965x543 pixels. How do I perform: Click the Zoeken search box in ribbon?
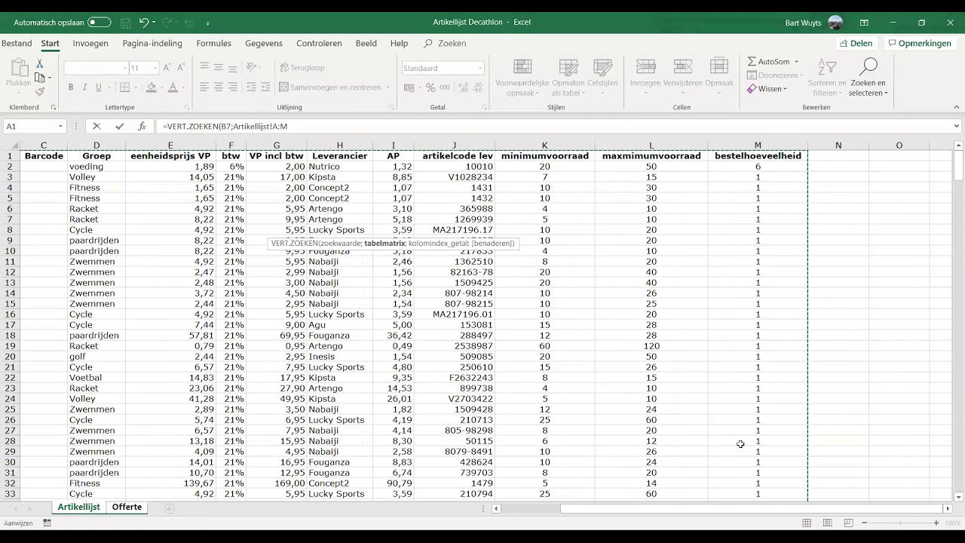pyautogui.click(x=446, y=44)
